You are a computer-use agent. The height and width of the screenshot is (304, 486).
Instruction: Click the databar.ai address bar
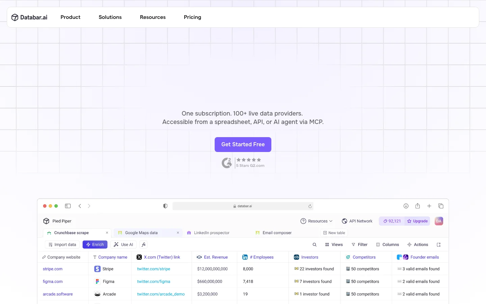point(243,206)
